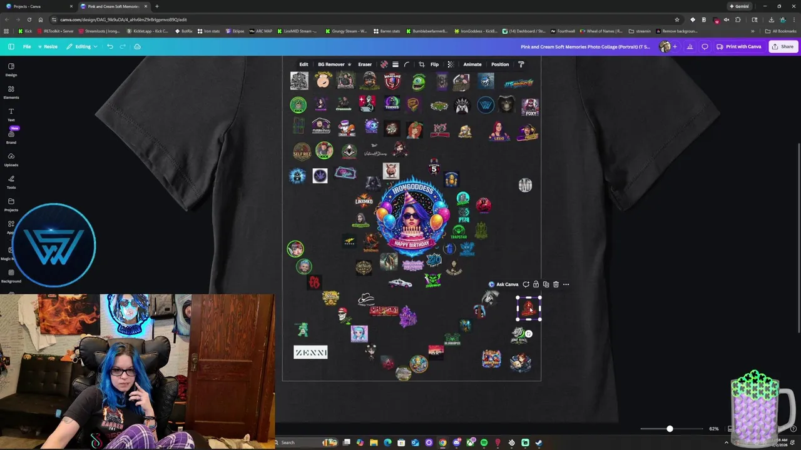Image resolution: width=801 pixels, height=450 pixels.
Task: Open the Brand panel
Action: coord(11,137)
